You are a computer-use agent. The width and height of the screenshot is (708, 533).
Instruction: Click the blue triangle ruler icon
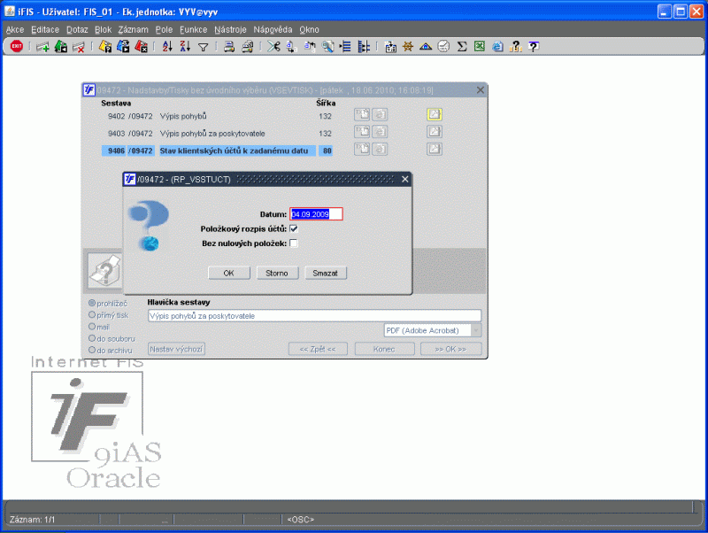tap(426, 47)
